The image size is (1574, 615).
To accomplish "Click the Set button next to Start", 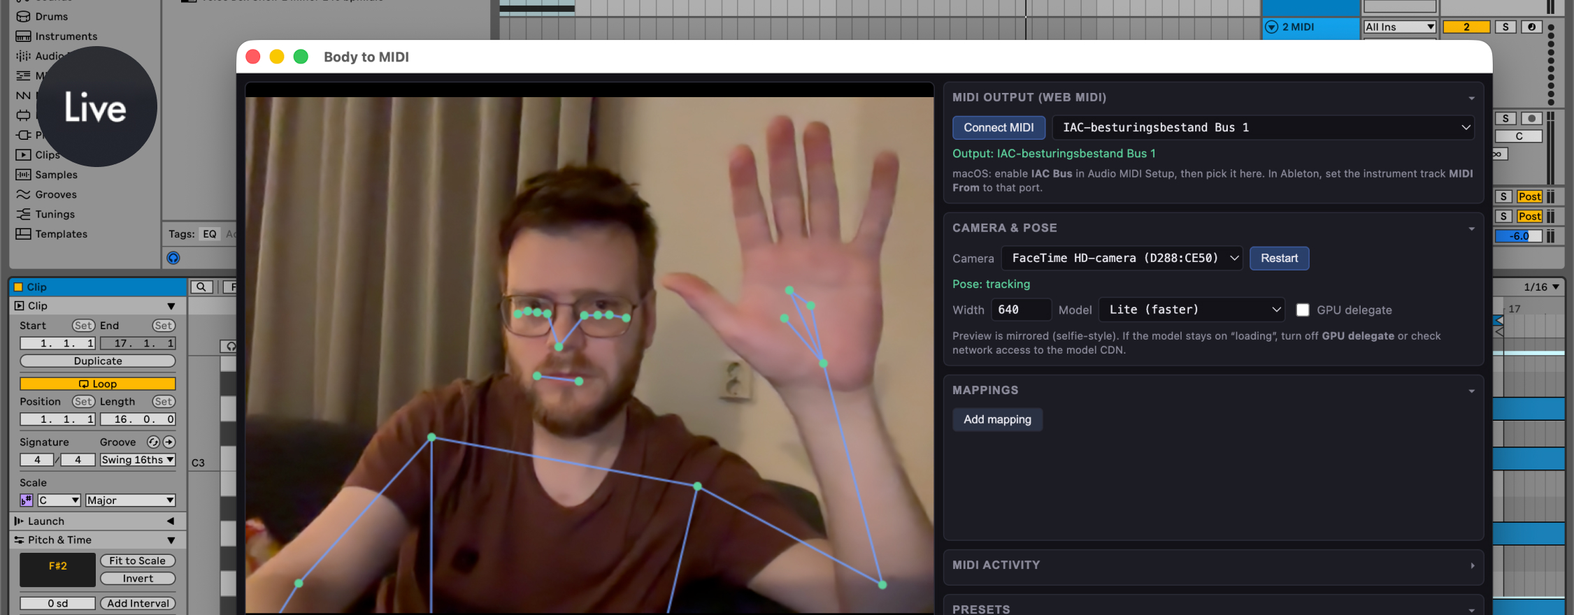I will 83,326.
